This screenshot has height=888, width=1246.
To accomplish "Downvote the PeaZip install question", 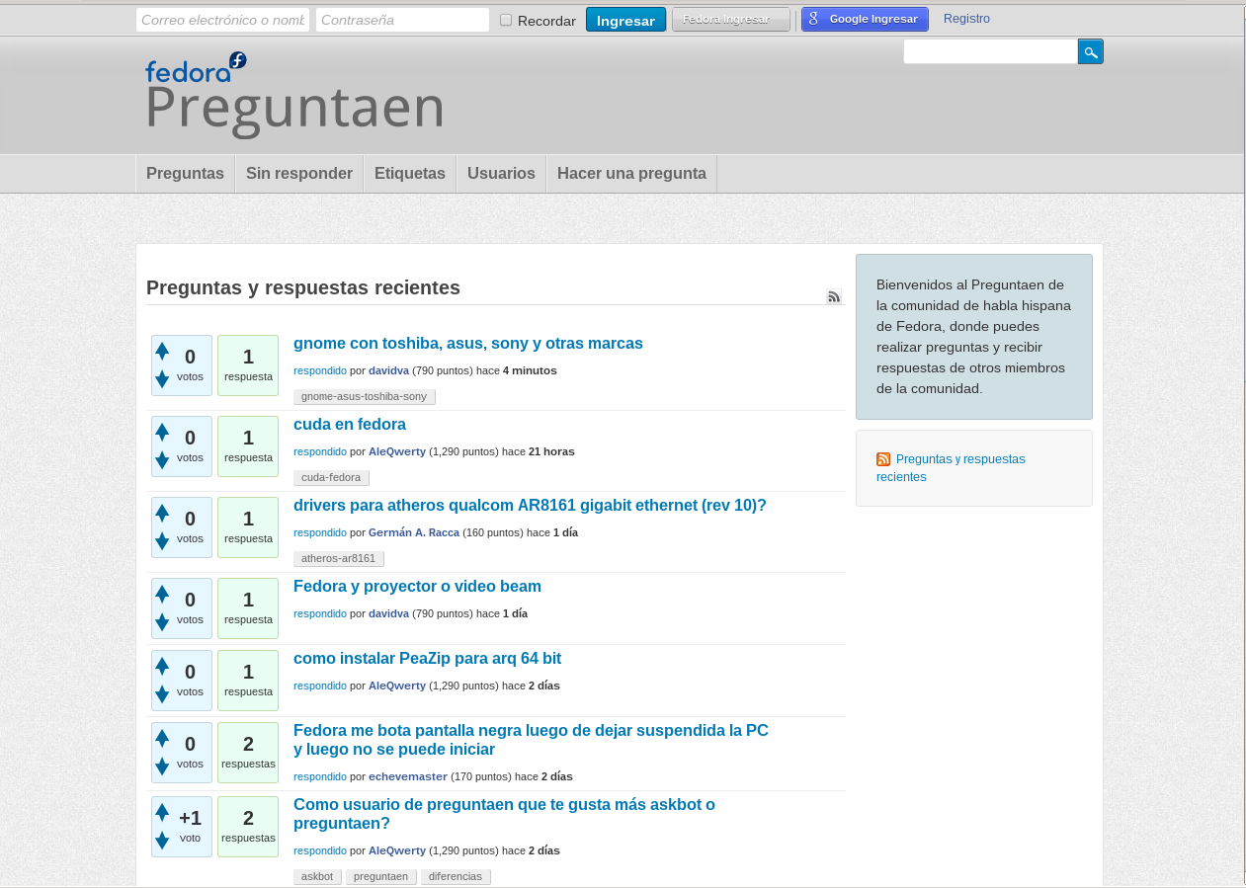I will (162, 694).
